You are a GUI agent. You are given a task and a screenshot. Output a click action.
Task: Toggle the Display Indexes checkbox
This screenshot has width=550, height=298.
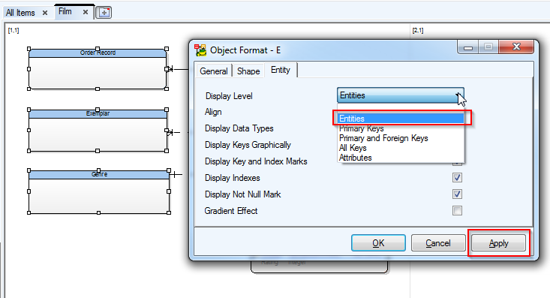pos(457,178)
